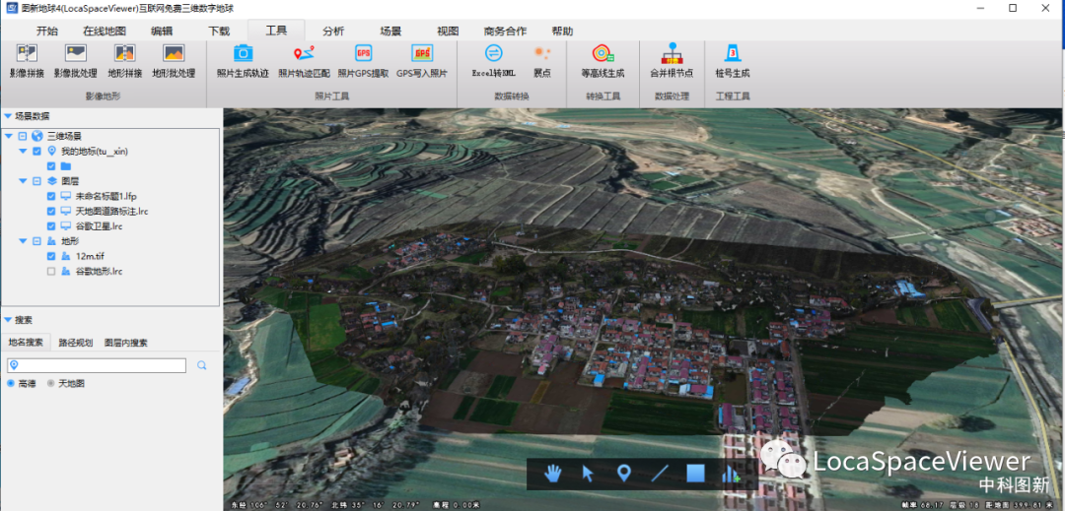Toggle the 天地图道路标注.lrc layer checkbox
1065x511 pixels.
51,211
